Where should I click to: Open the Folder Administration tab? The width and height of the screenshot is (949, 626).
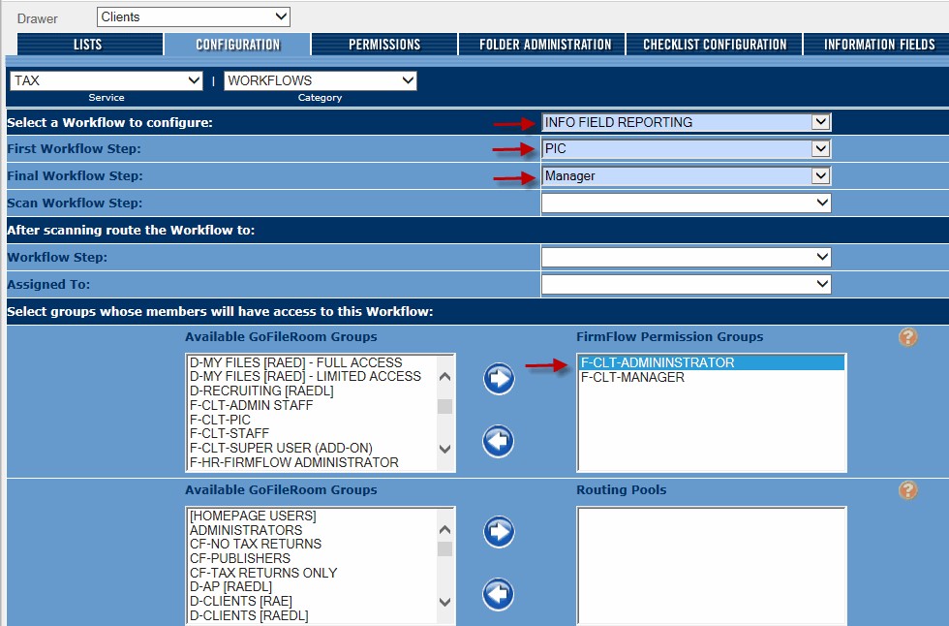(545, 45)
